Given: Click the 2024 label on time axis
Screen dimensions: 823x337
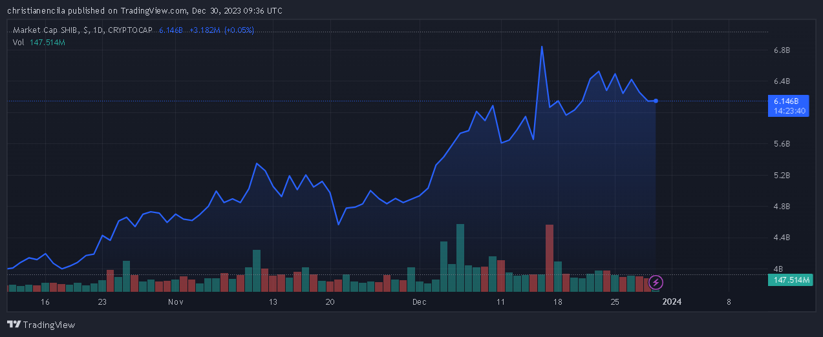Looking at the screenshot, I should click(x=672, y=302).
